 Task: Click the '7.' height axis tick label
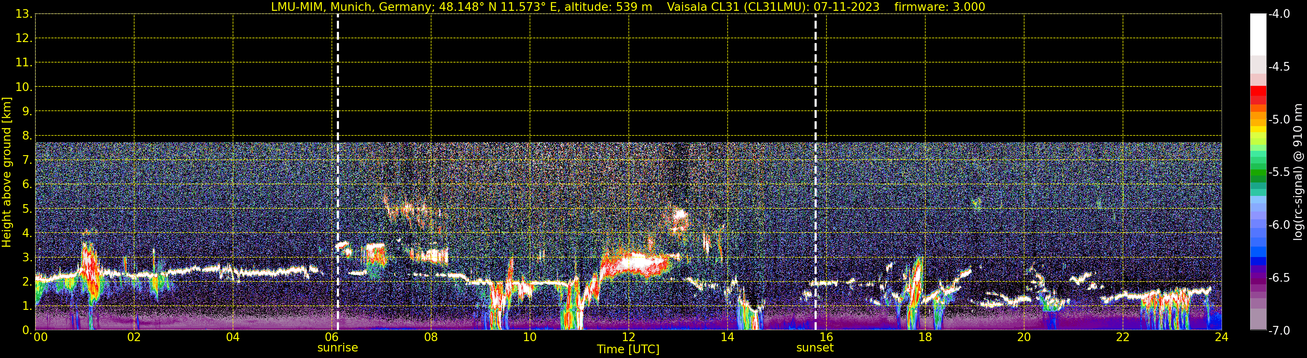click(x=27, y=160)
